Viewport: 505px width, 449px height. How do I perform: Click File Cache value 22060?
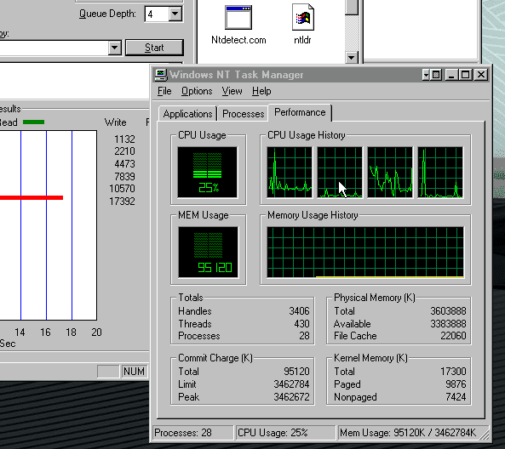[453, 336]
